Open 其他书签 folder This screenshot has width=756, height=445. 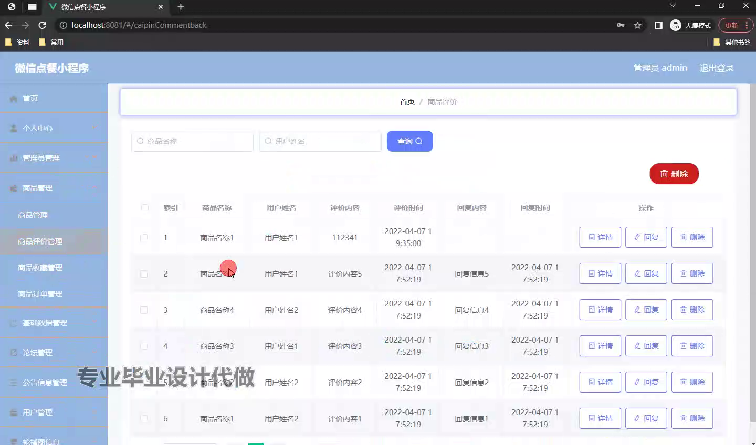point(732,42)
